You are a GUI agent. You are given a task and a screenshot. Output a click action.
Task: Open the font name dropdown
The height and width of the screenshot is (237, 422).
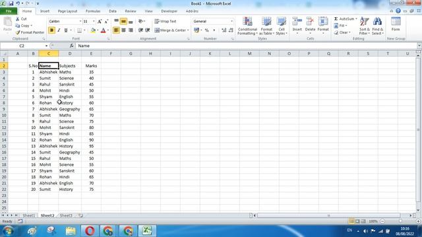pos(80,21)
